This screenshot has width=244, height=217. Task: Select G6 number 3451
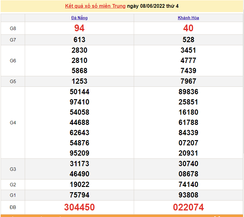(188, 50)
